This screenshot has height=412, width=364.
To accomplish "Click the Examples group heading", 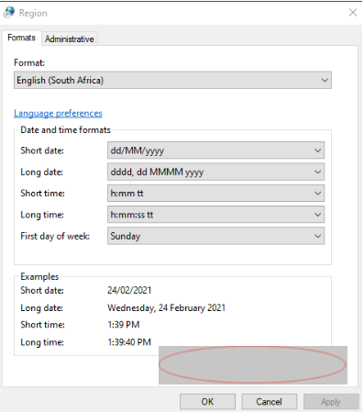I will pyautogui.click(x=39, y=276).
